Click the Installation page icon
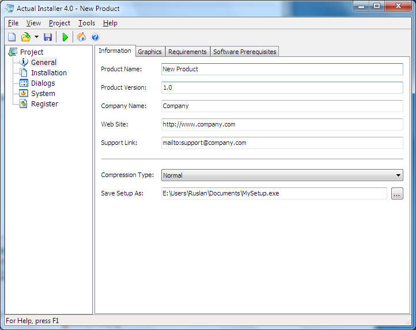This screenshot has height=330, width=416. [x=24, y=72]
